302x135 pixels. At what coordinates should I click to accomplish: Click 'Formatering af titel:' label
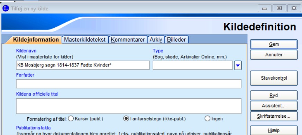(47, 119)
